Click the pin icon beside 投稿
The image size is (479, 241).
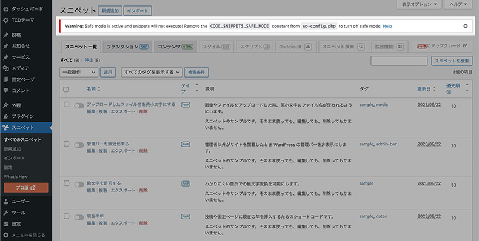pyautogui.click(x=6, y=35)
